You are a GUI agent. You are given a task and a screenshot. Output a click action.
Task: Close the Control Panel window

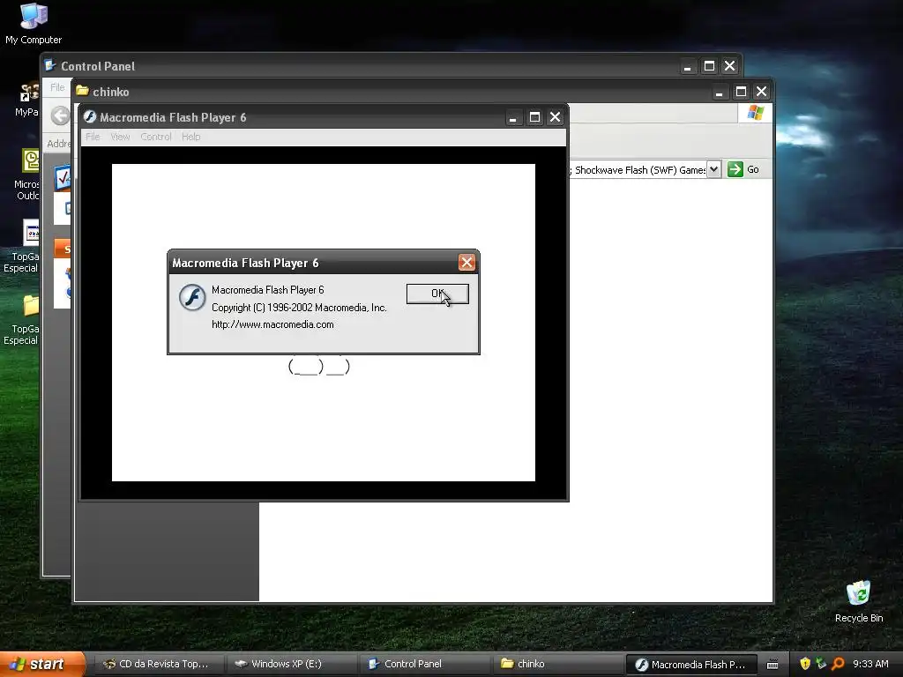729,67
